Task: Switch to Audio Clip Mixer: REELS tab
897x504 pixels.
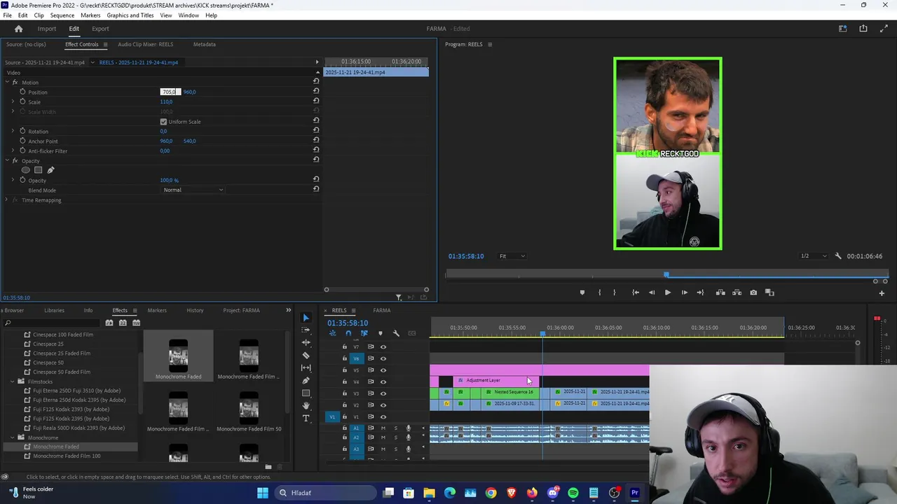Action: (x=146, y=44)
